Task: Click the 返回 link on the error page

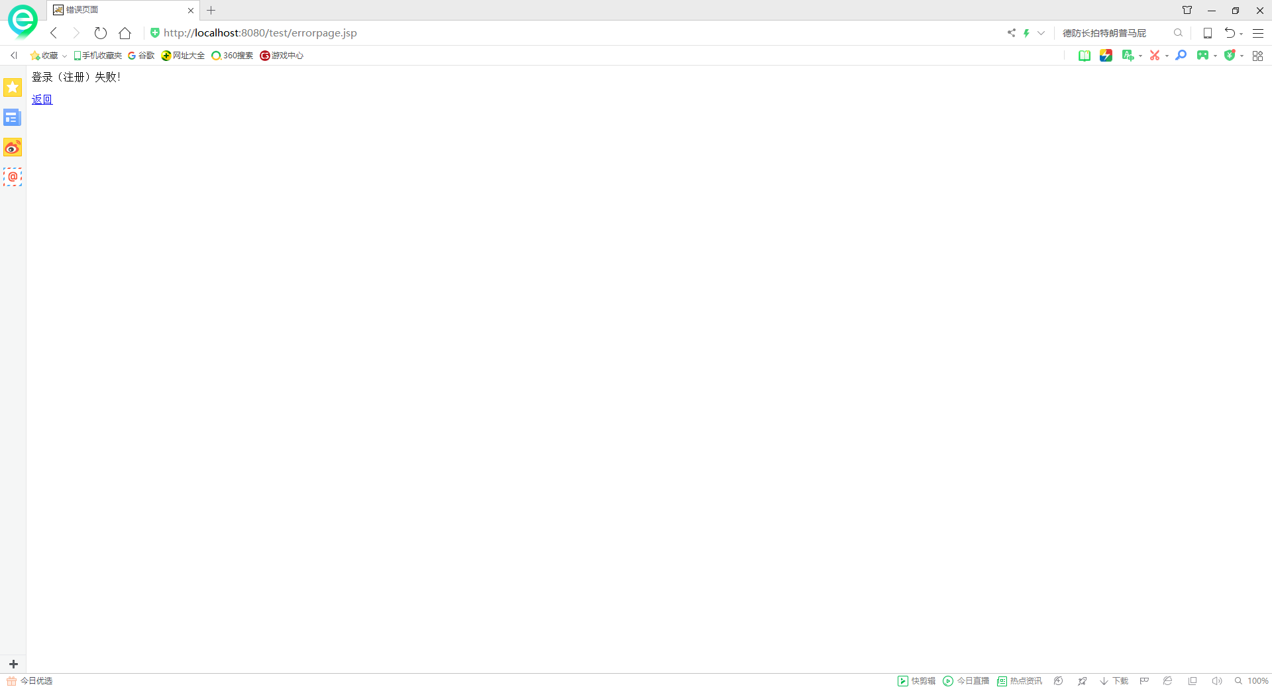Action: tap(42, 99)
